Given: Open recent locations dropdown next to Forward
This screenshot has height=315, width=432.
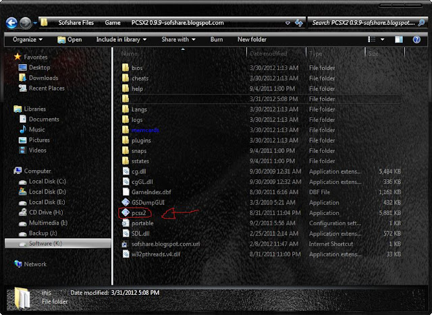Looking at the screenshot, I should click(x=35, y=23).
